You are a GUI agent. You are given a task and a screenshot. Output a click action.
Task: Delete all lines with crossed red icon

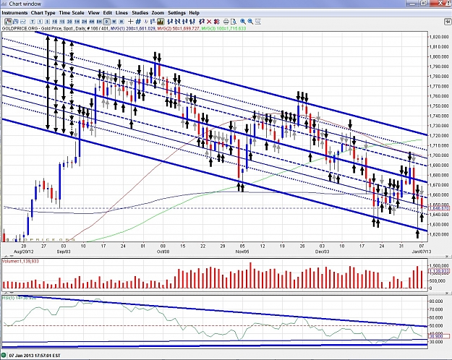coord(216,22)
